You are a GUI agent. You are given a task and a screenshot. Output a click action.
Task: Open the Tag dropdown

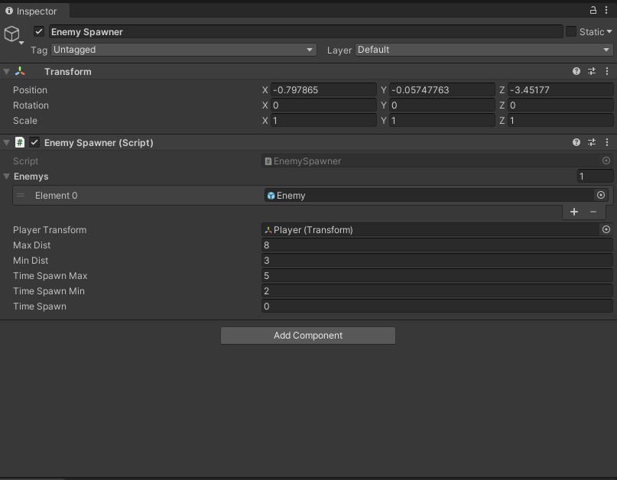183,50
